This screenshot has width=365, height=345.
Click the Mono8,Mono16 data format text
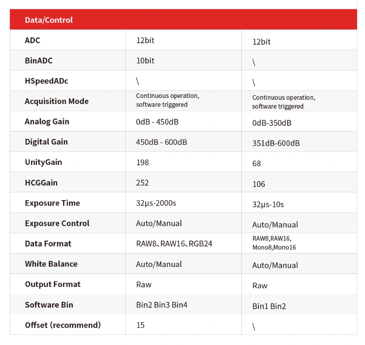point(274,247)
